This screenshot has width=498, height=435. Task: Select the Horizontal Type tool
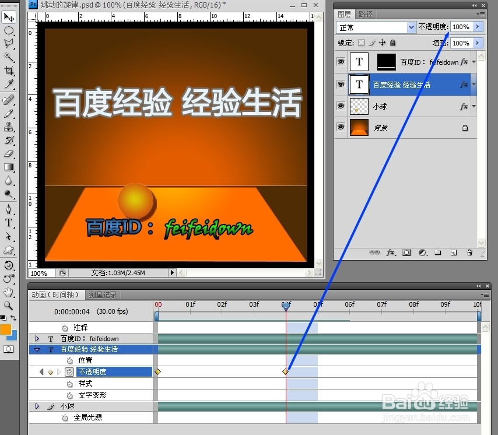(9, 223)
